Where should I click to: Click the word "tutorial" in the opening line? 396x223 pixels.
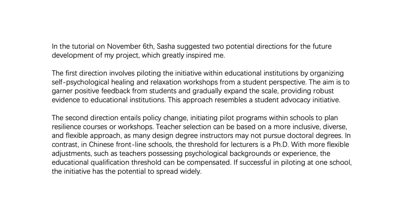tap(80, 46)
